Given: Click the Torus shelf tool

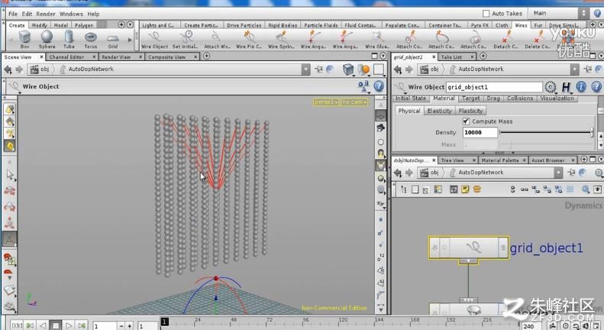Looking at the screenshot, I should click(x=91, y=39).
